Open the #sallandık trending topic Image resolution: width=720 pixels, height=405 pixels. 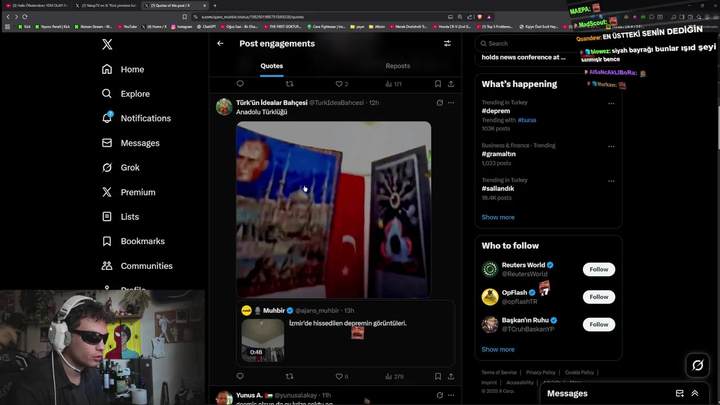pyautogui.click(x=498, y=188)
